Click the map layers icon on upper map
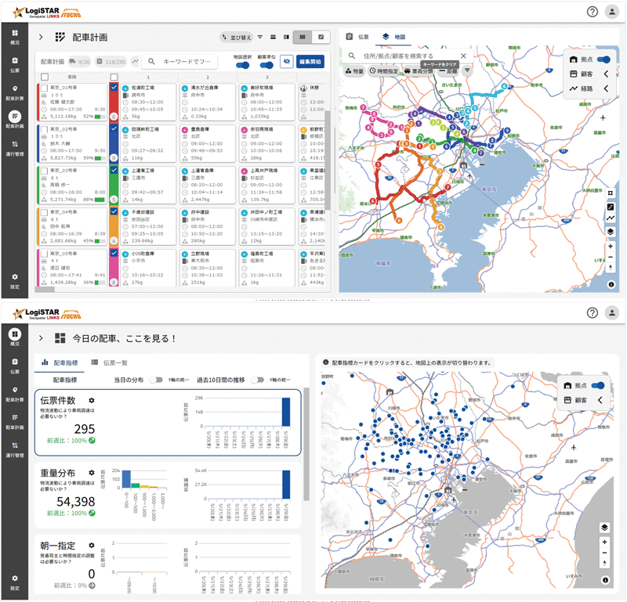627x602 pixels. coord(611,232)
